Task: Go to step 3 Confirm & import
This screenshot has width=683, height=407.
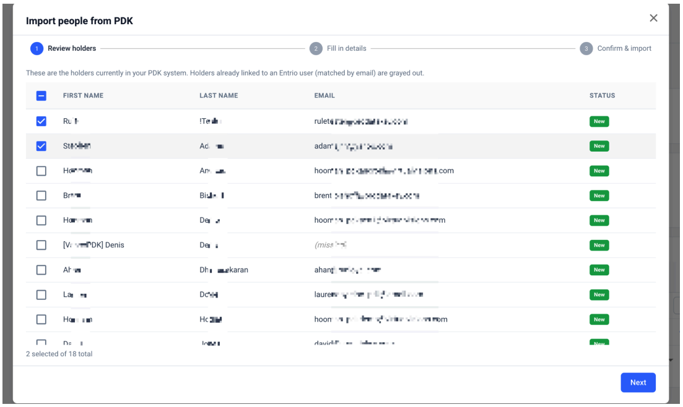Action: click(624, 48)
